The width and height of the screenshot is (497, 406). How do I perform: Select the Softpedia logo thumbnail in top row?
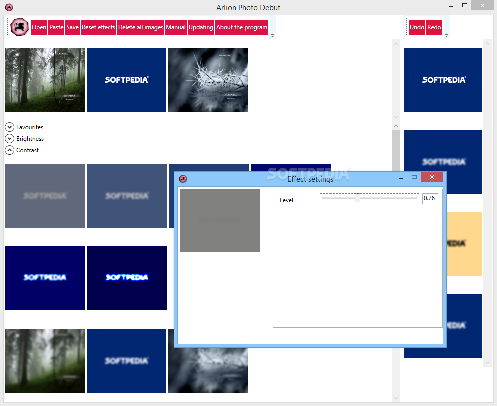pos(127,80)
